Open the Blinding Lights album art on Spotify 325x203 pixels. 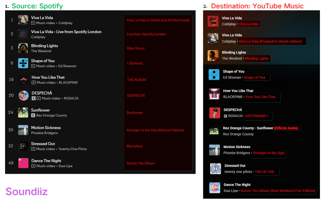(x=23, y=48)
